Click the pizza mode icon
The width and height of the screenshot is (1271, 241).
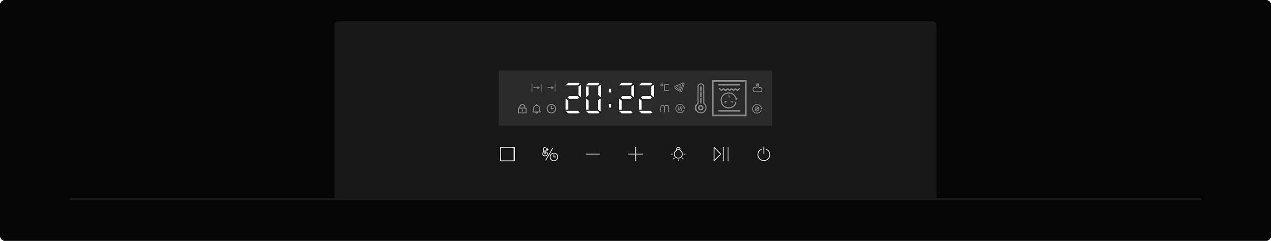[x=680, y=87]
